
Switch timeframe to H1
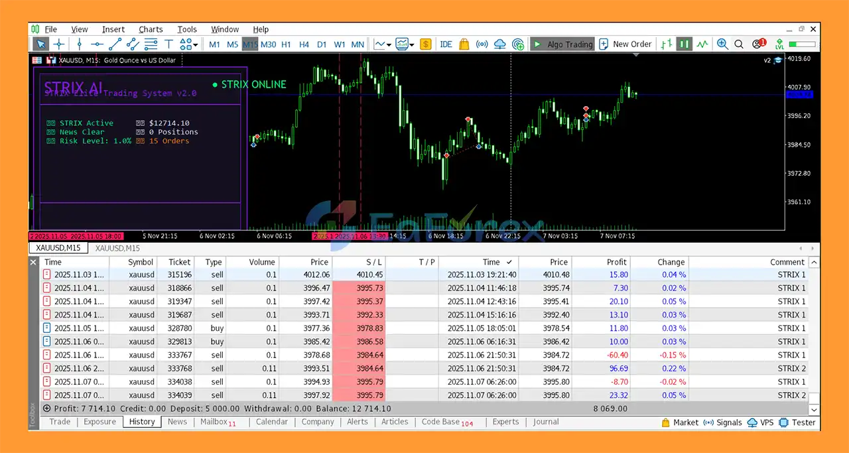pos(286,44)
